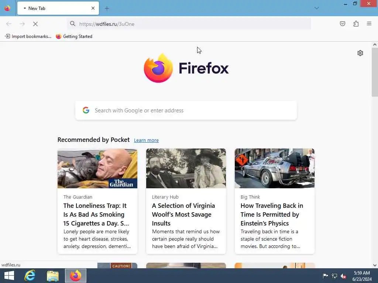Minimize the Firefox window
Viewport: 378px width, 283px height.
pyautogui.click(x=346, y=4)
